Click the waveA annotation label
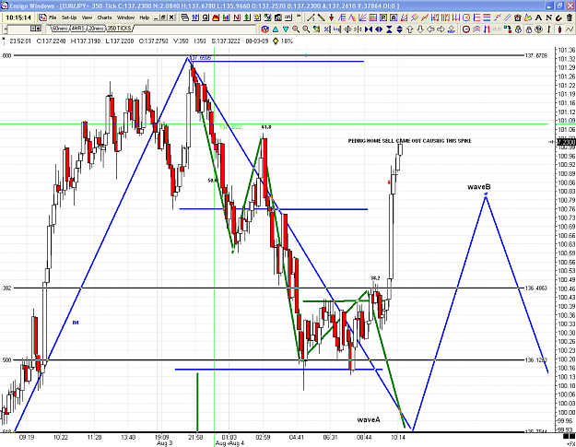Image resolution: width=576 pixels, height=447 pixels. [369, 419]
